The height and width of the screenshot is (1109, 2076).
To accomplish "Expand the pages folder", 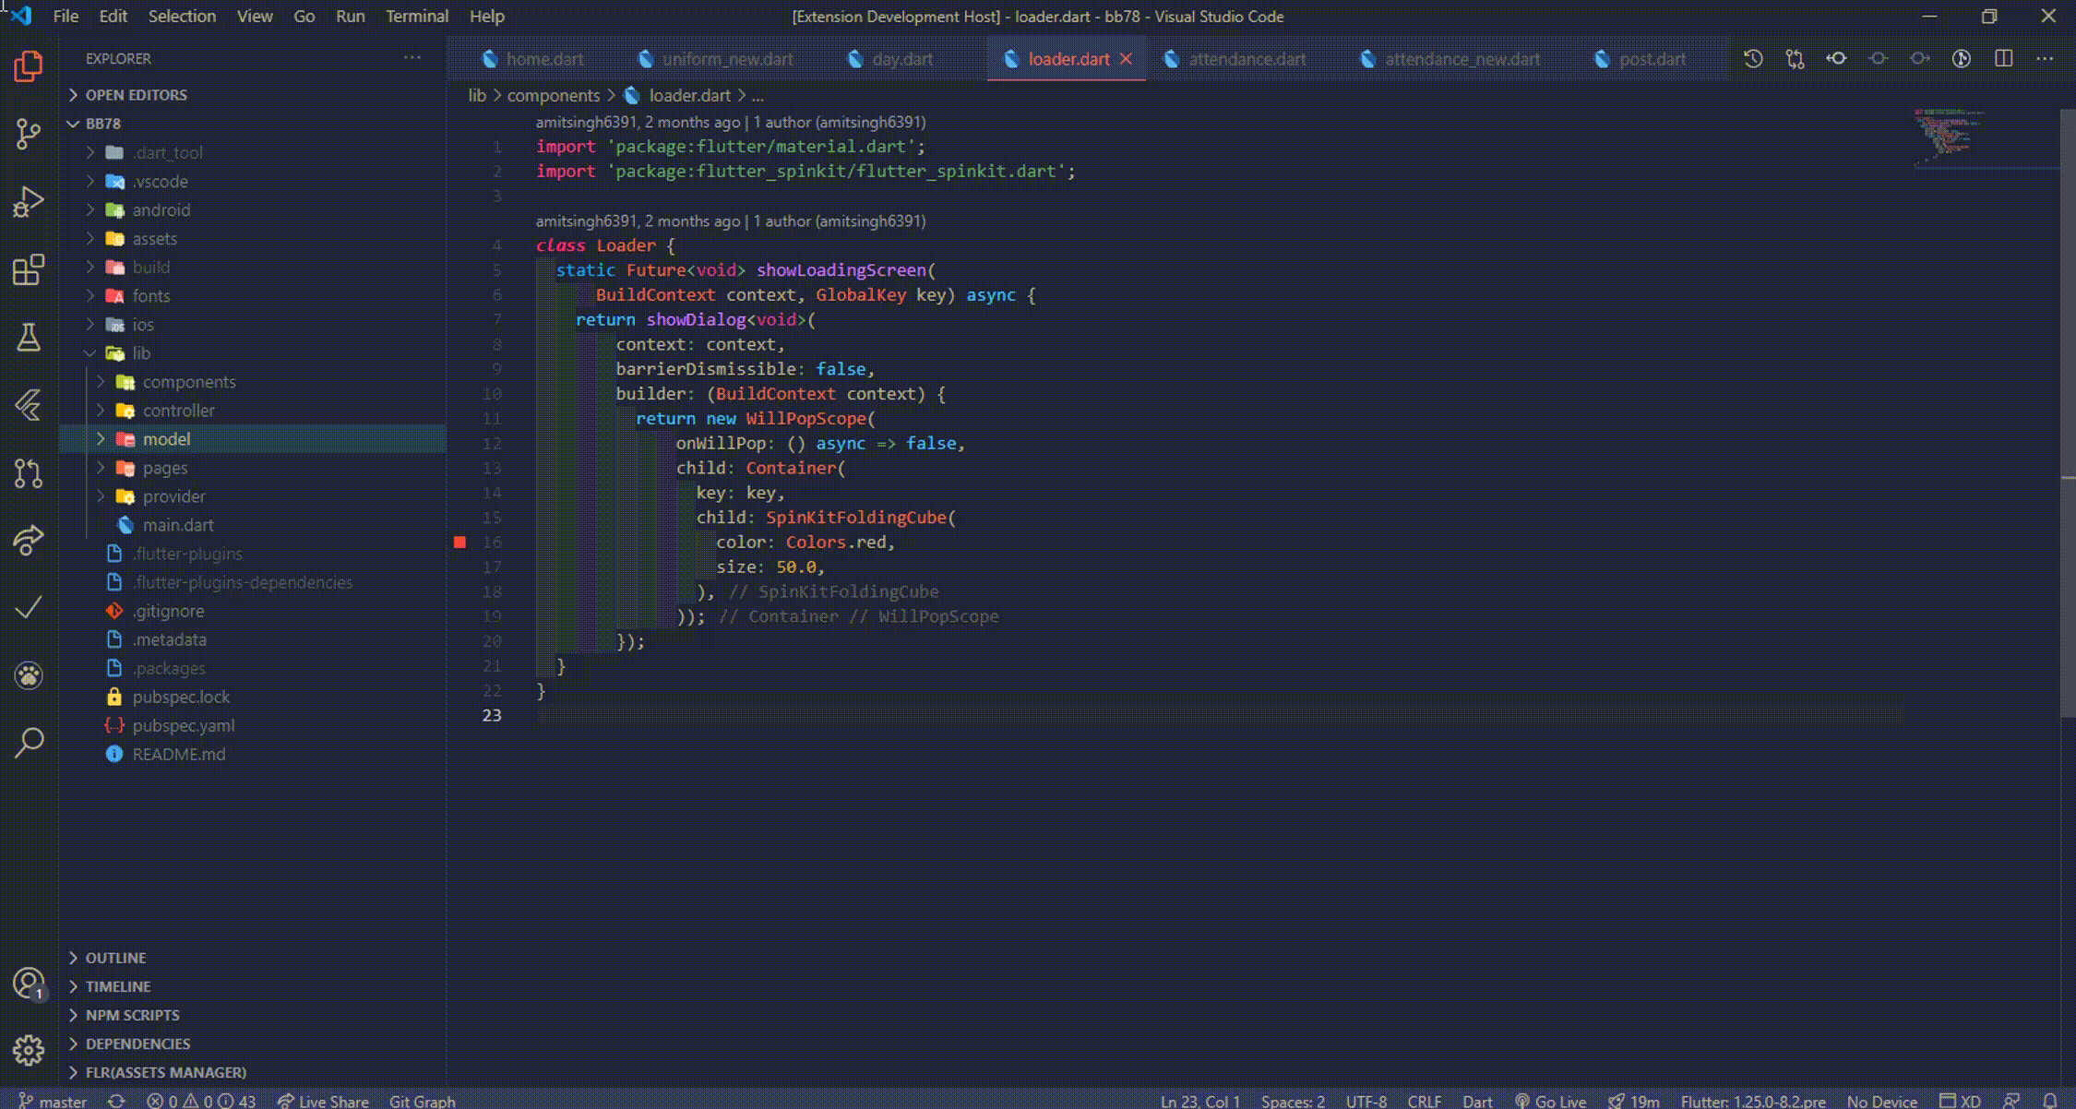I will [x=164, y=468].
